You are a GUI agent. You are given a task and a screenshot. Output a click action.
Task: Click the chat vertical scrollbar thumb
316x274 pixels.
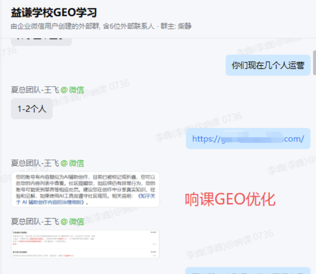tap(314, 63)
